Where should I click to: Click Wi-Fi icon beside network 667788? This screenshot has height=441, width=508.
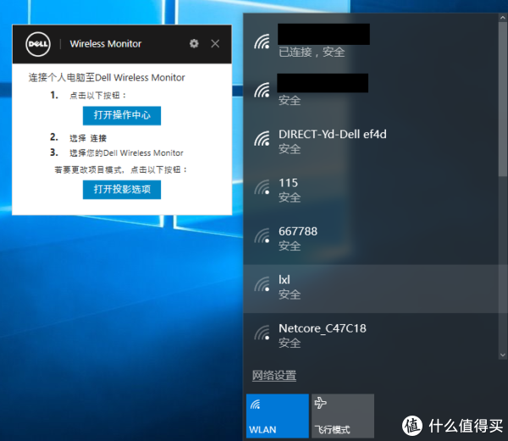click(x=262, y=235)
